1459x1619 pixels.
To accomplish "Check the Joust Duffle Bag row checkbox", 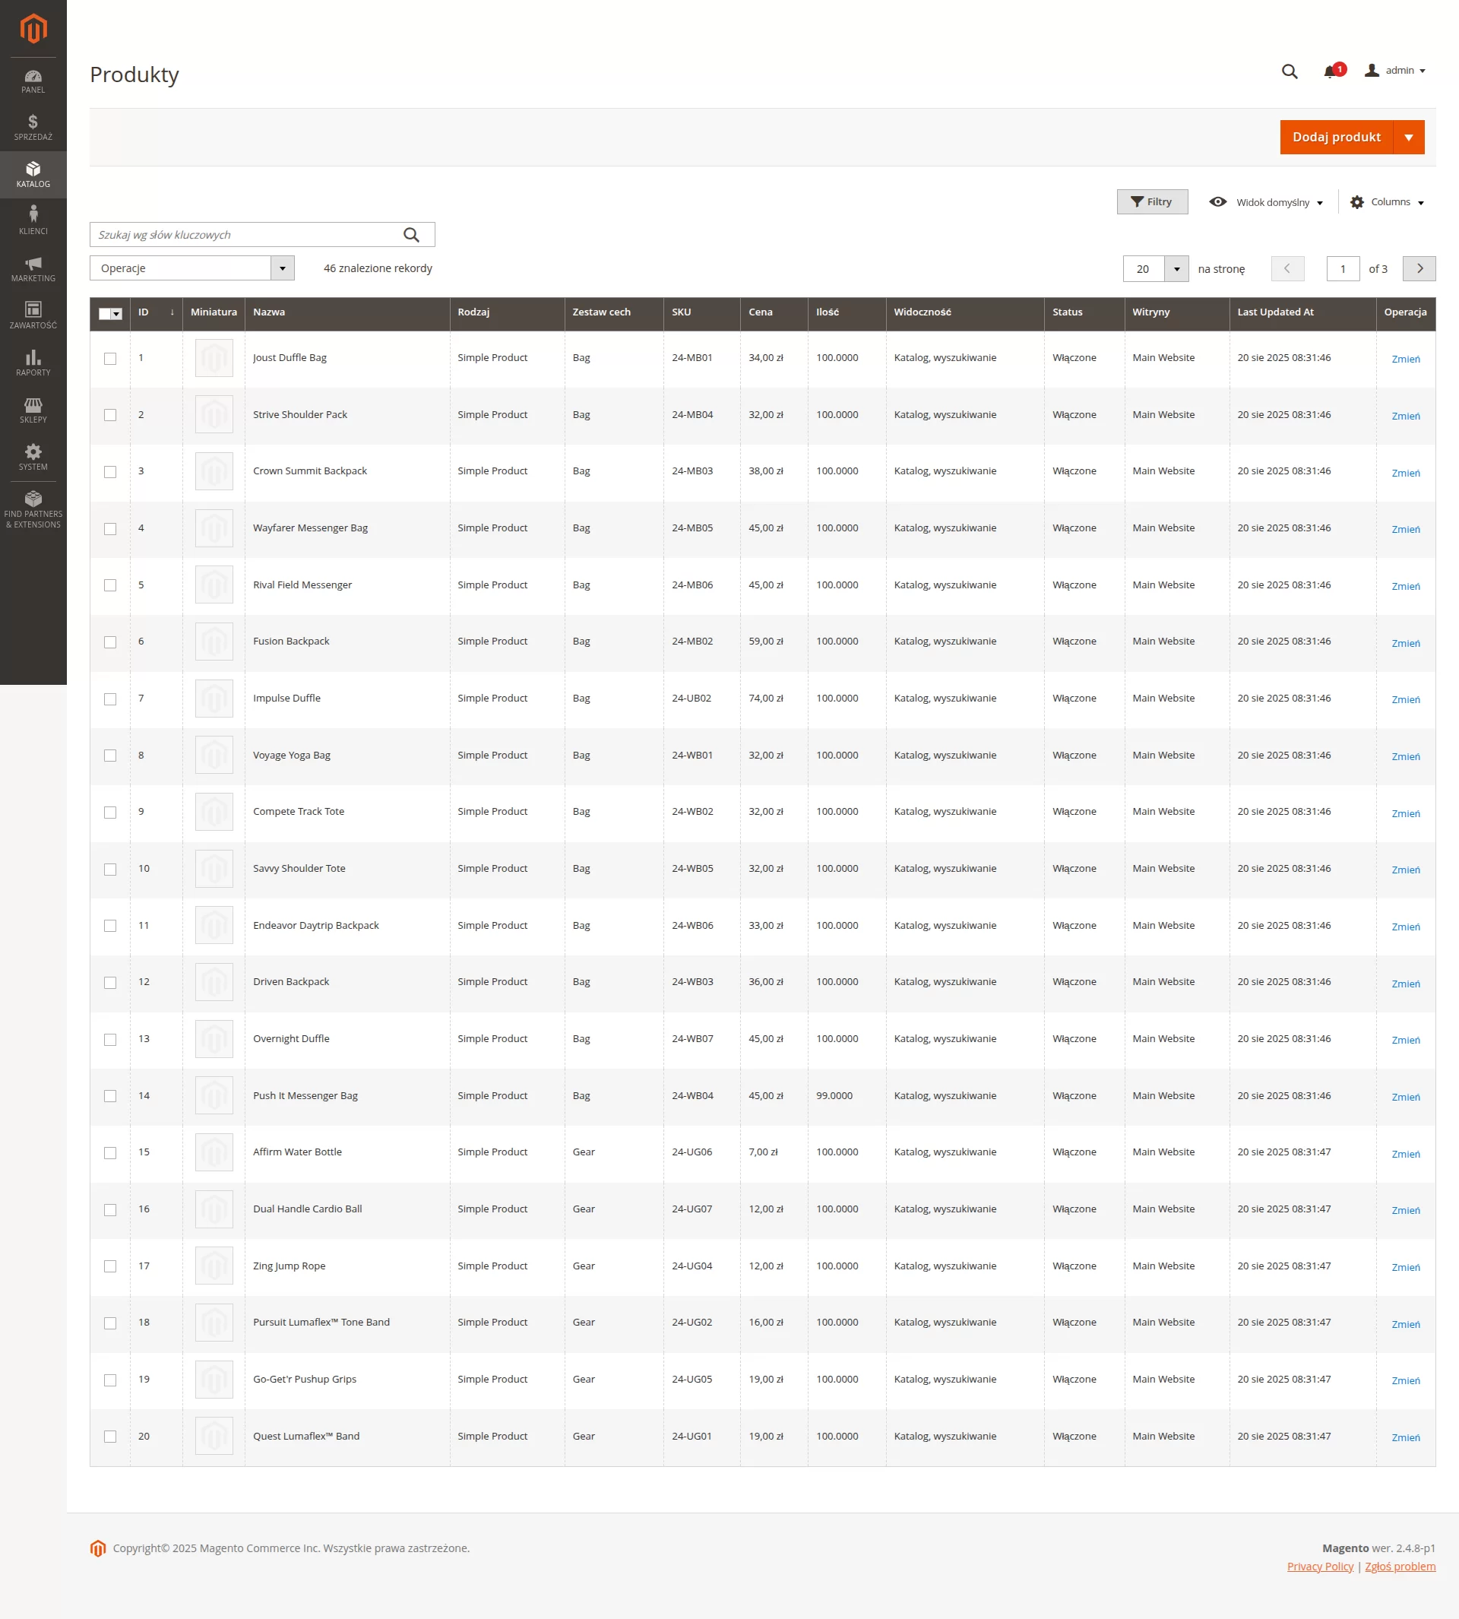I will (x=110, y=359).
